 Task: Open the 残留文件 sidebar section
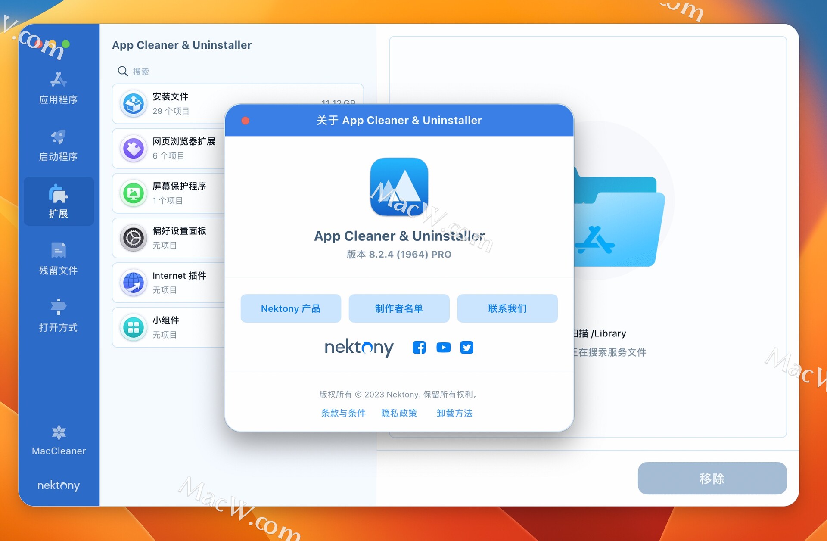point(58,258)
